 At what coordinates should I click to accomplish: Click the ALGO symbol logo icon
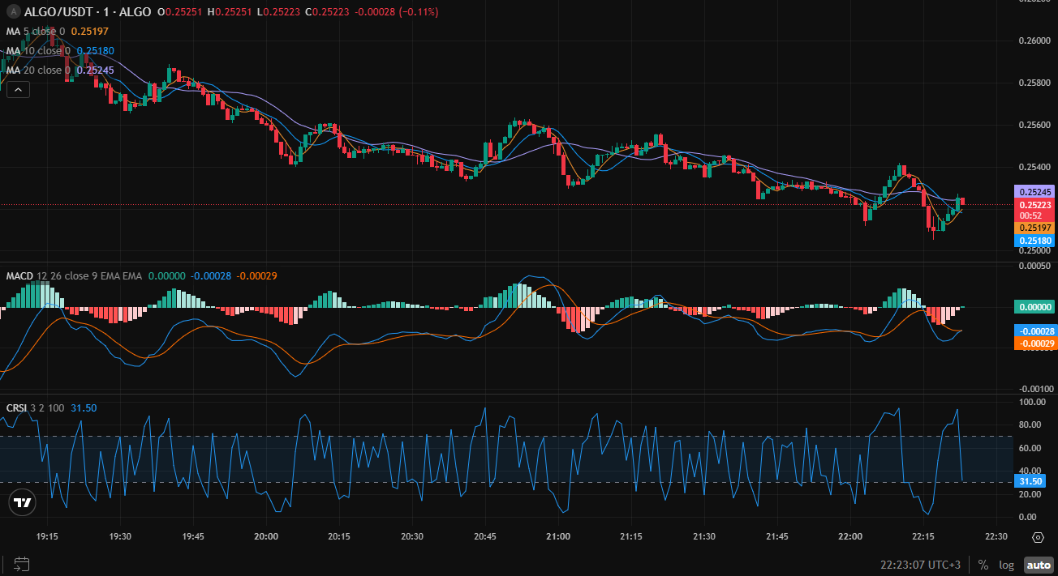[13, 12]
